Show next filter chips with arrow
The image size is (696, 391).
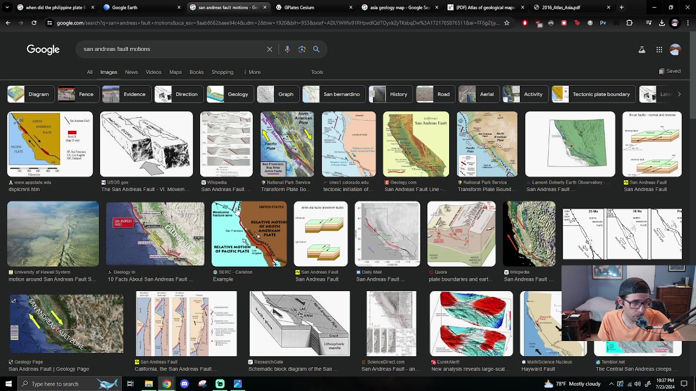(679, 94)
